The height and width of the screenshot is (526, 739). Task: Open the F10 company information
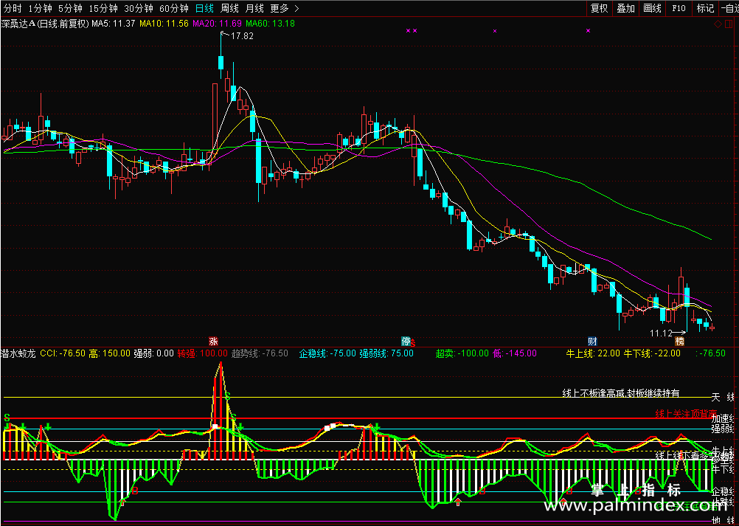(679, 8)
